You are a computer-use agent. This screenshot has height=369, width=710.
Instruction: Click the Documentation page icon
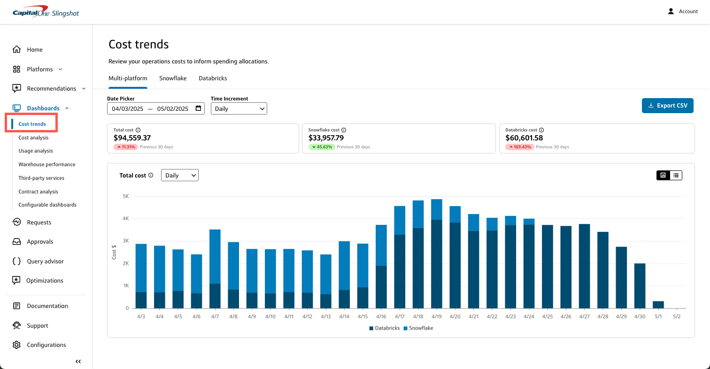[x=17, y=306]
